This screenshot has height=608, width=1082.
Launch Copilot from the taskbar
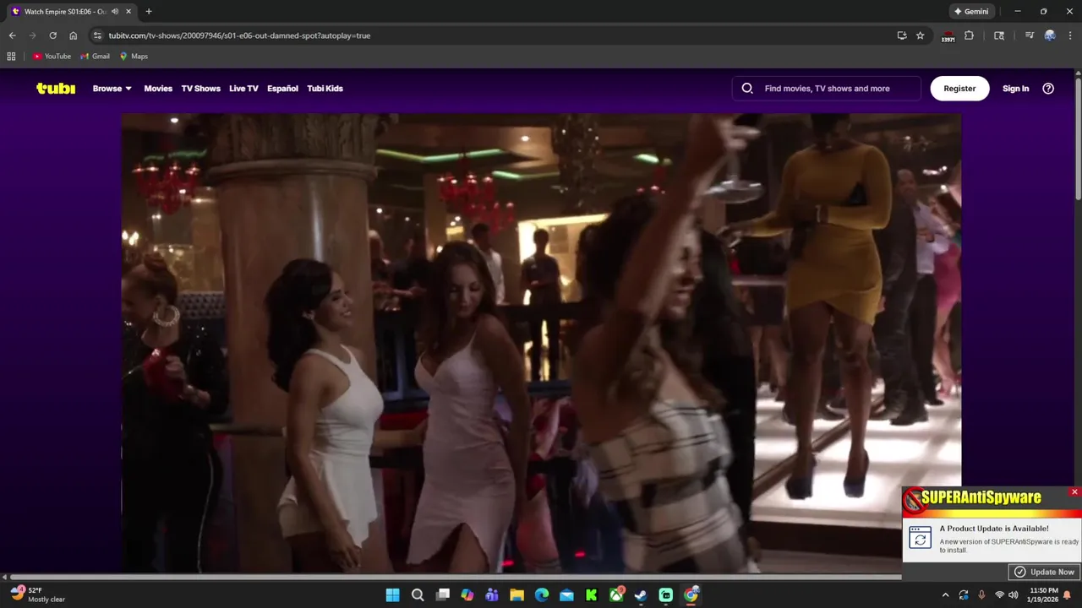467,594
